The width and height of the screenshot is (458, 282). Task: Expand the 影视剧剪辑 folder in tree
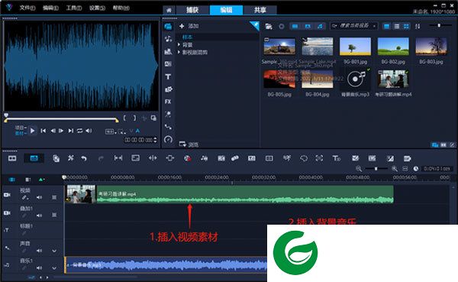point(179,53)
